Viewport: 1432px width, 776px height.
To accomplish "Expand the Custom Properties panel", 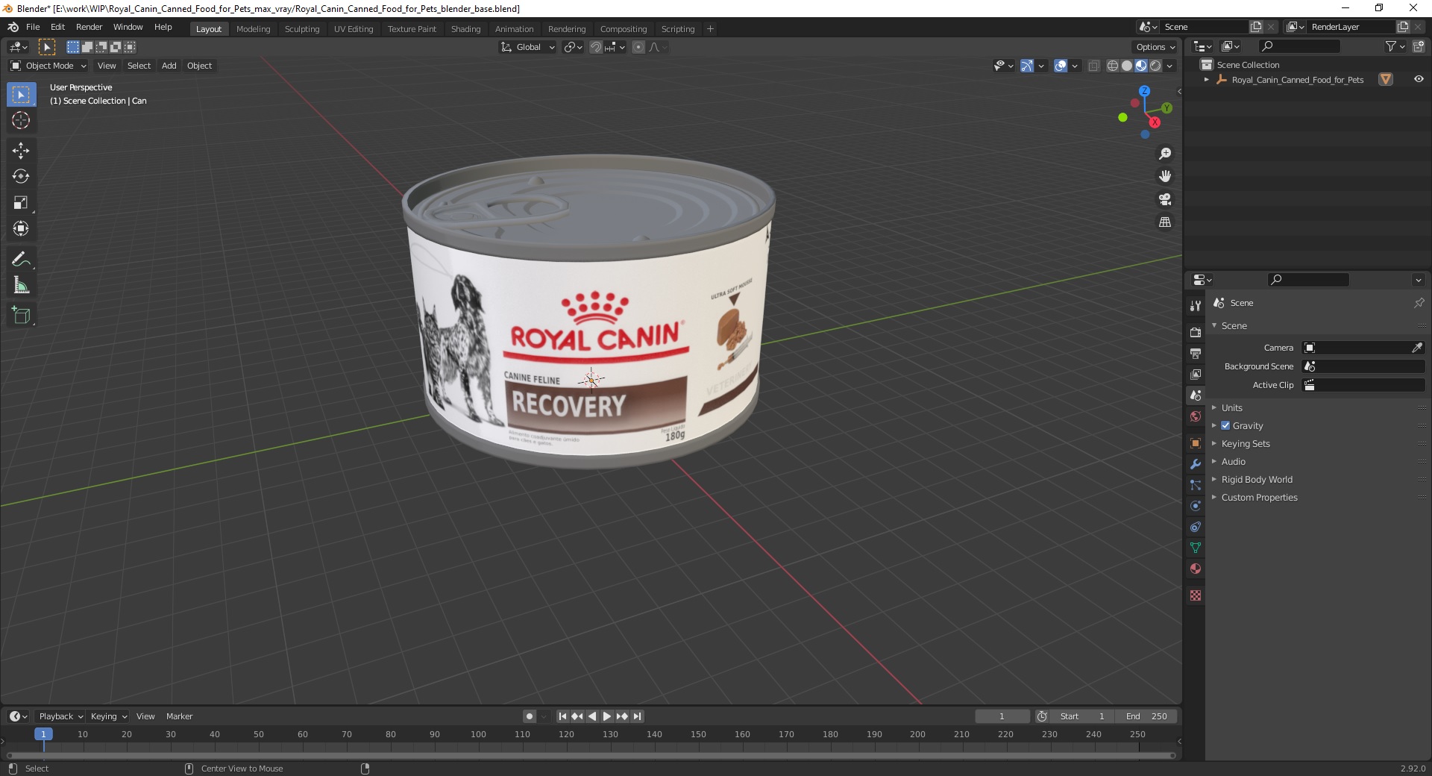I will [1259, 497].
